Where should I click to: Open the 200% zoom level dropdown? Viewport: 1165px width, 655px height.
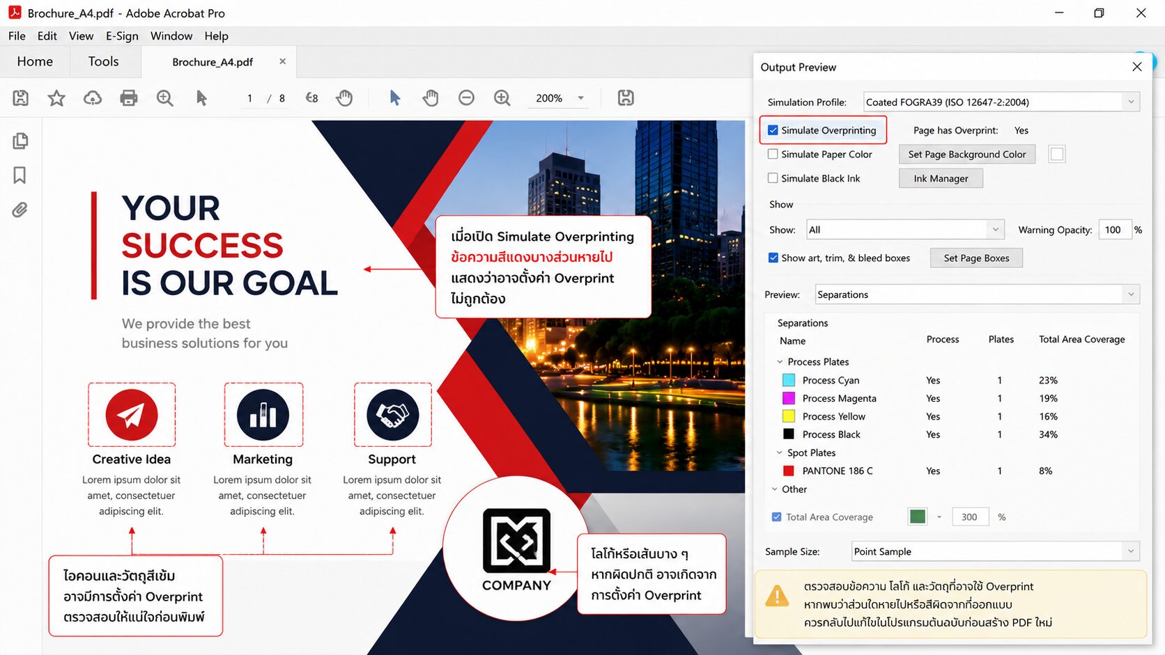[x=580, y=98]
